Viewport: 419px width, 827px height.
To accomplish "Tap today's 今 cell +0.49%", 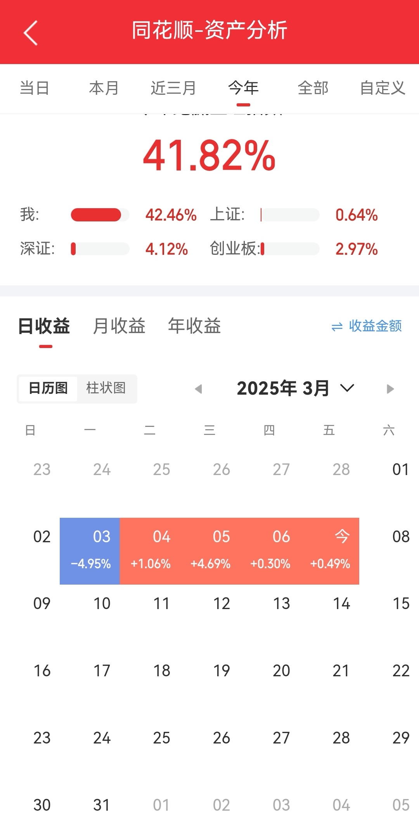I will point(329,551).
